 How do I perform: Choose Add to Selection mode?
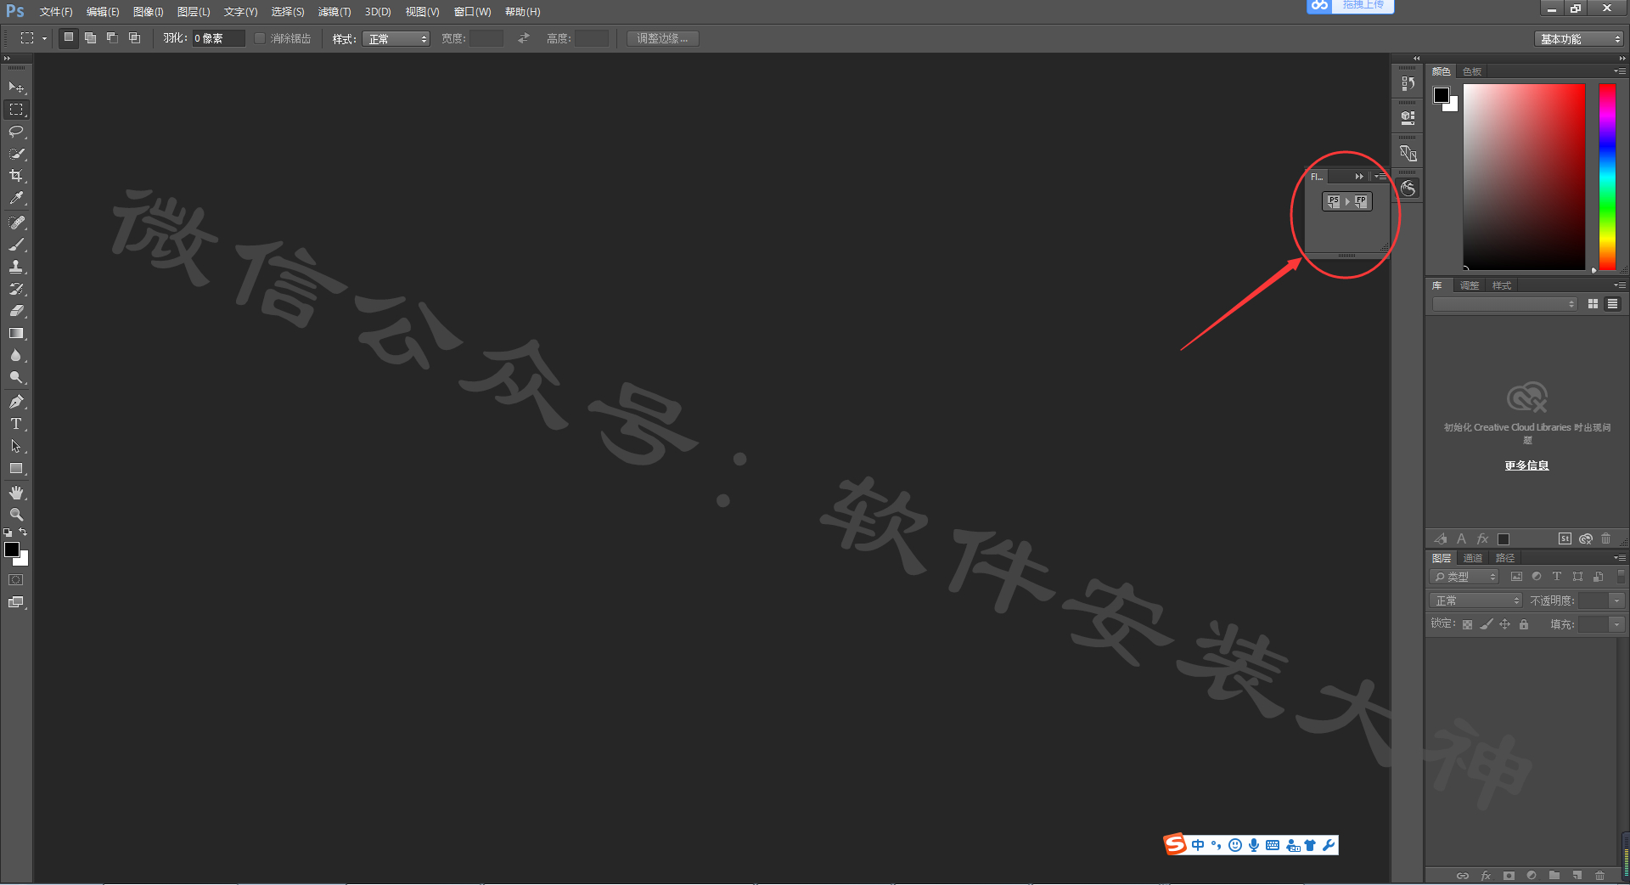(90, 38)
